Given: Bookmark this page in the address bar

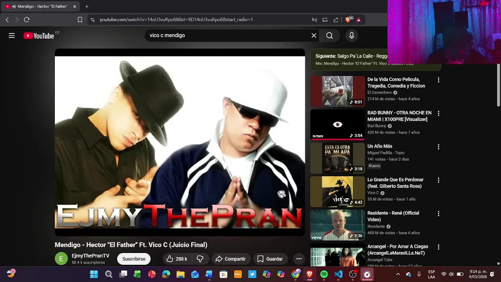Looking at the screenshot, I should [x=80, y=20].
